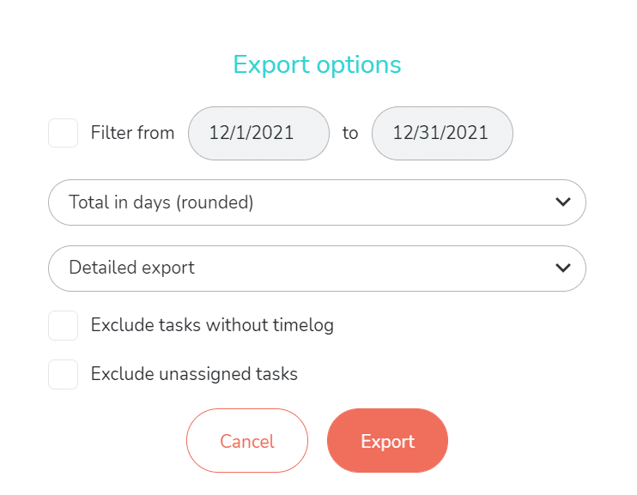637x495 pixels.
Task: Click the 'Exclude tasks without timelog' label
Action: click(x=212, y=325)
